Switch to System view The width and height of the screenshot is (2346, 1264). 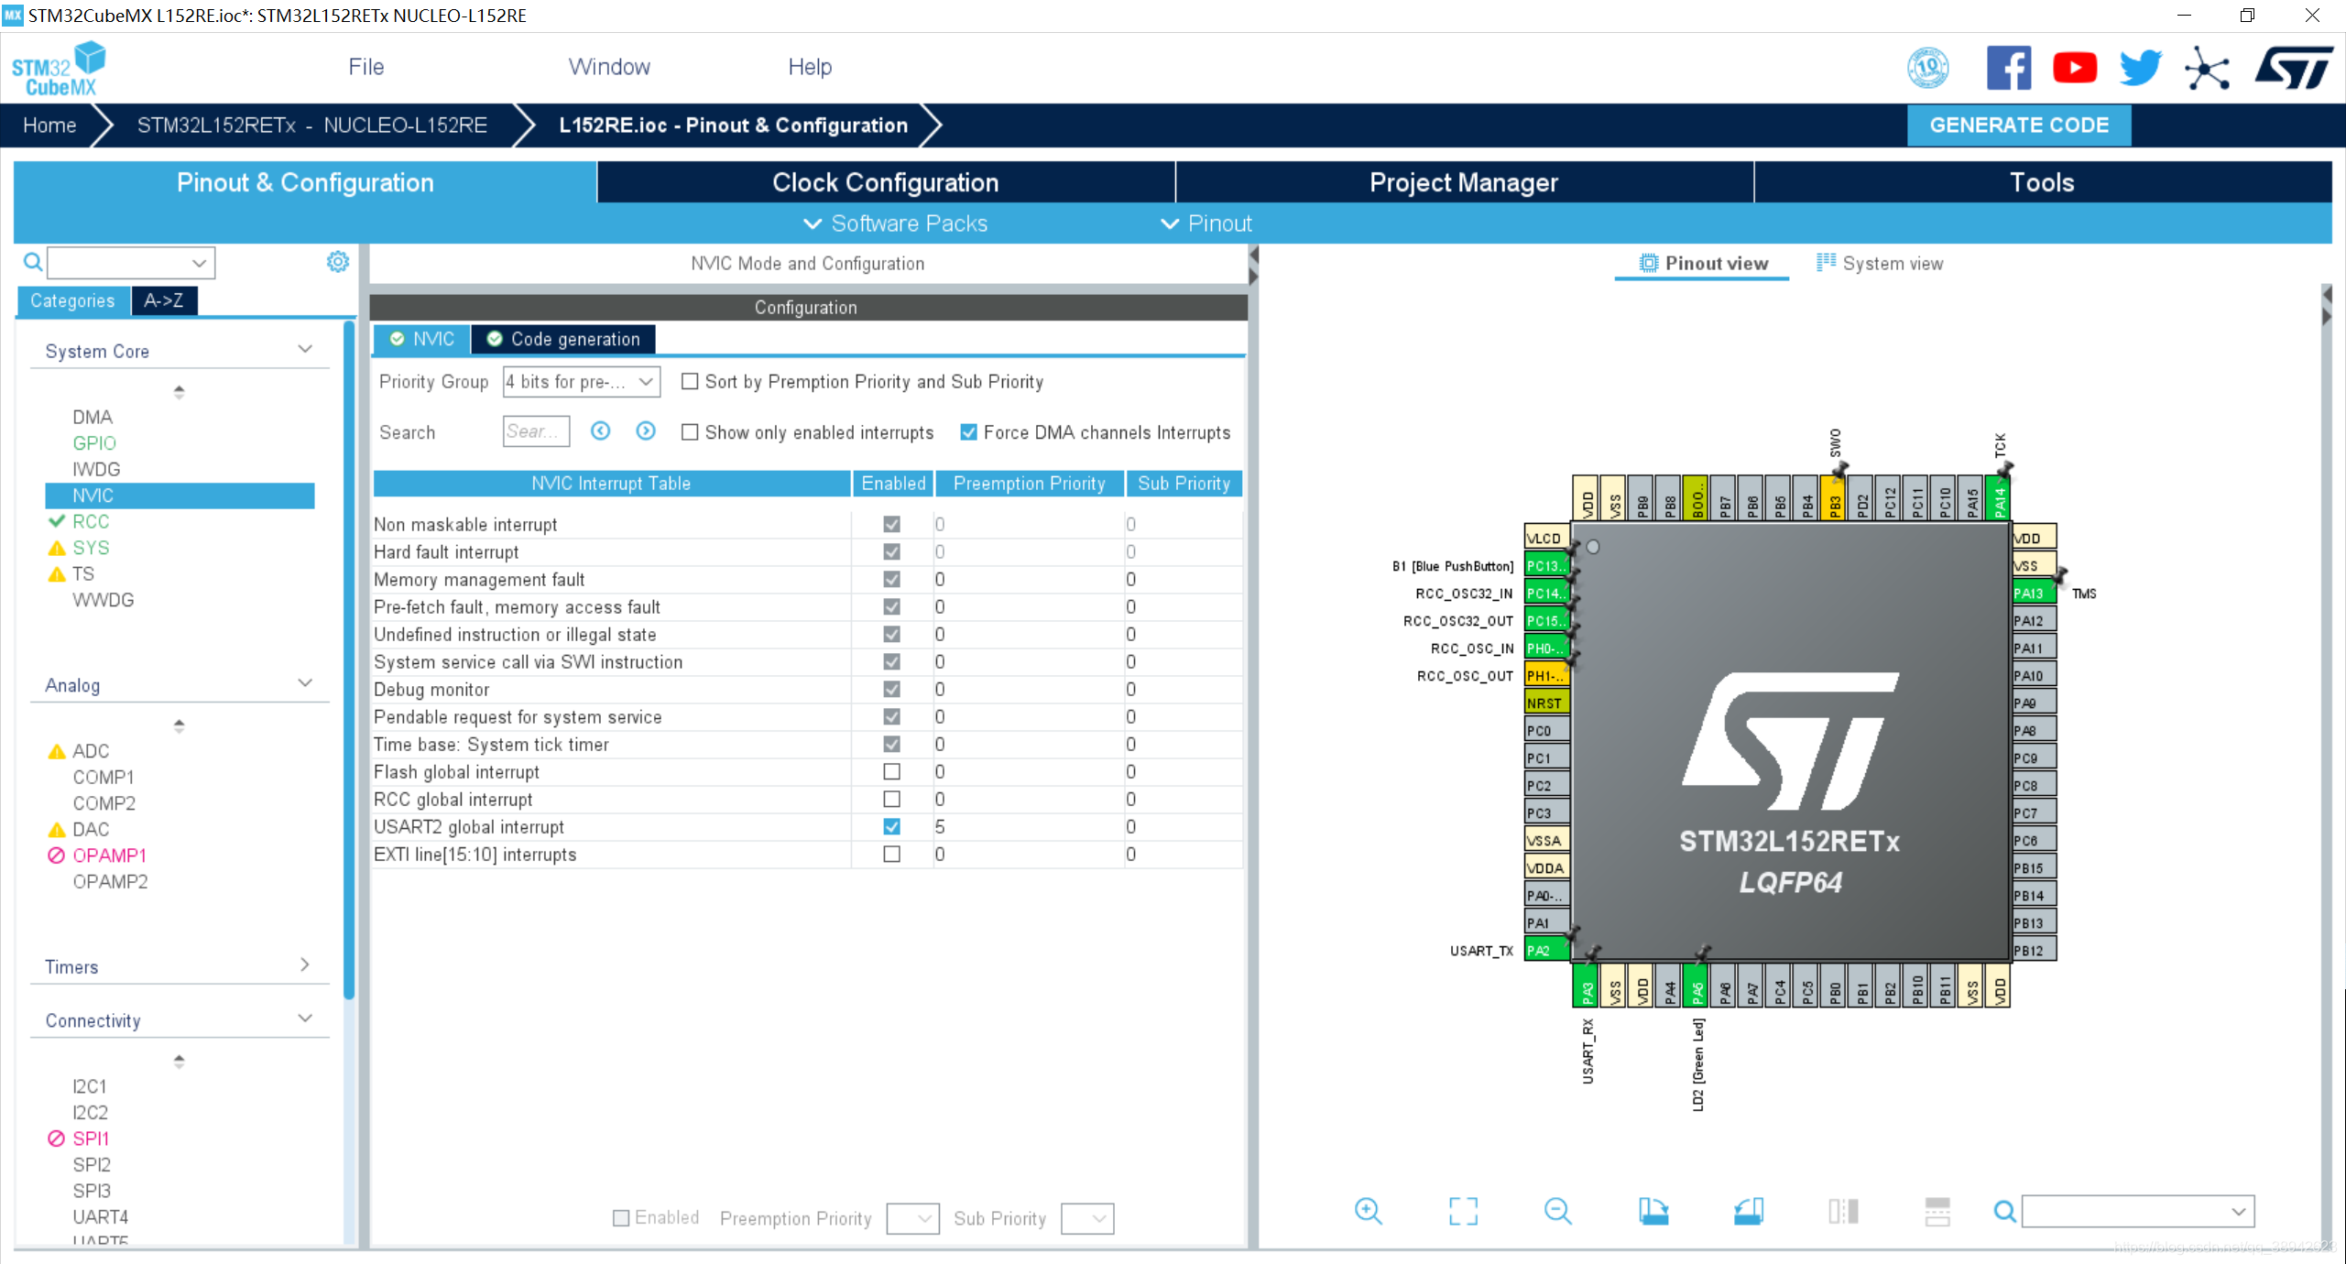pyautogui.click(x=1880, y=264)
